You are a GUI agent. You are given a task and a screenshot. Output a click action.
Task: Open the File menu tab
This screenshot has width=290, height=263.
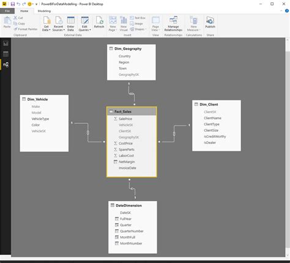point(7,11)
